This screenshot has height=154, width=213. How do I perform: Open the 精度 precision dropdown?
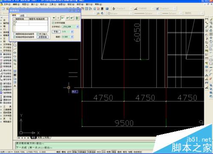(72, 37)
